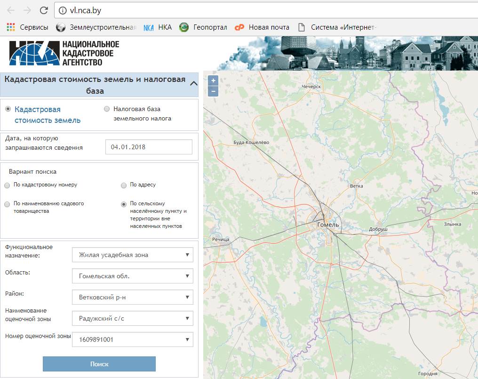Open the Номер оценочной зоны dropdown
This screenshot has width=478, height=379.
coord(133,339)
